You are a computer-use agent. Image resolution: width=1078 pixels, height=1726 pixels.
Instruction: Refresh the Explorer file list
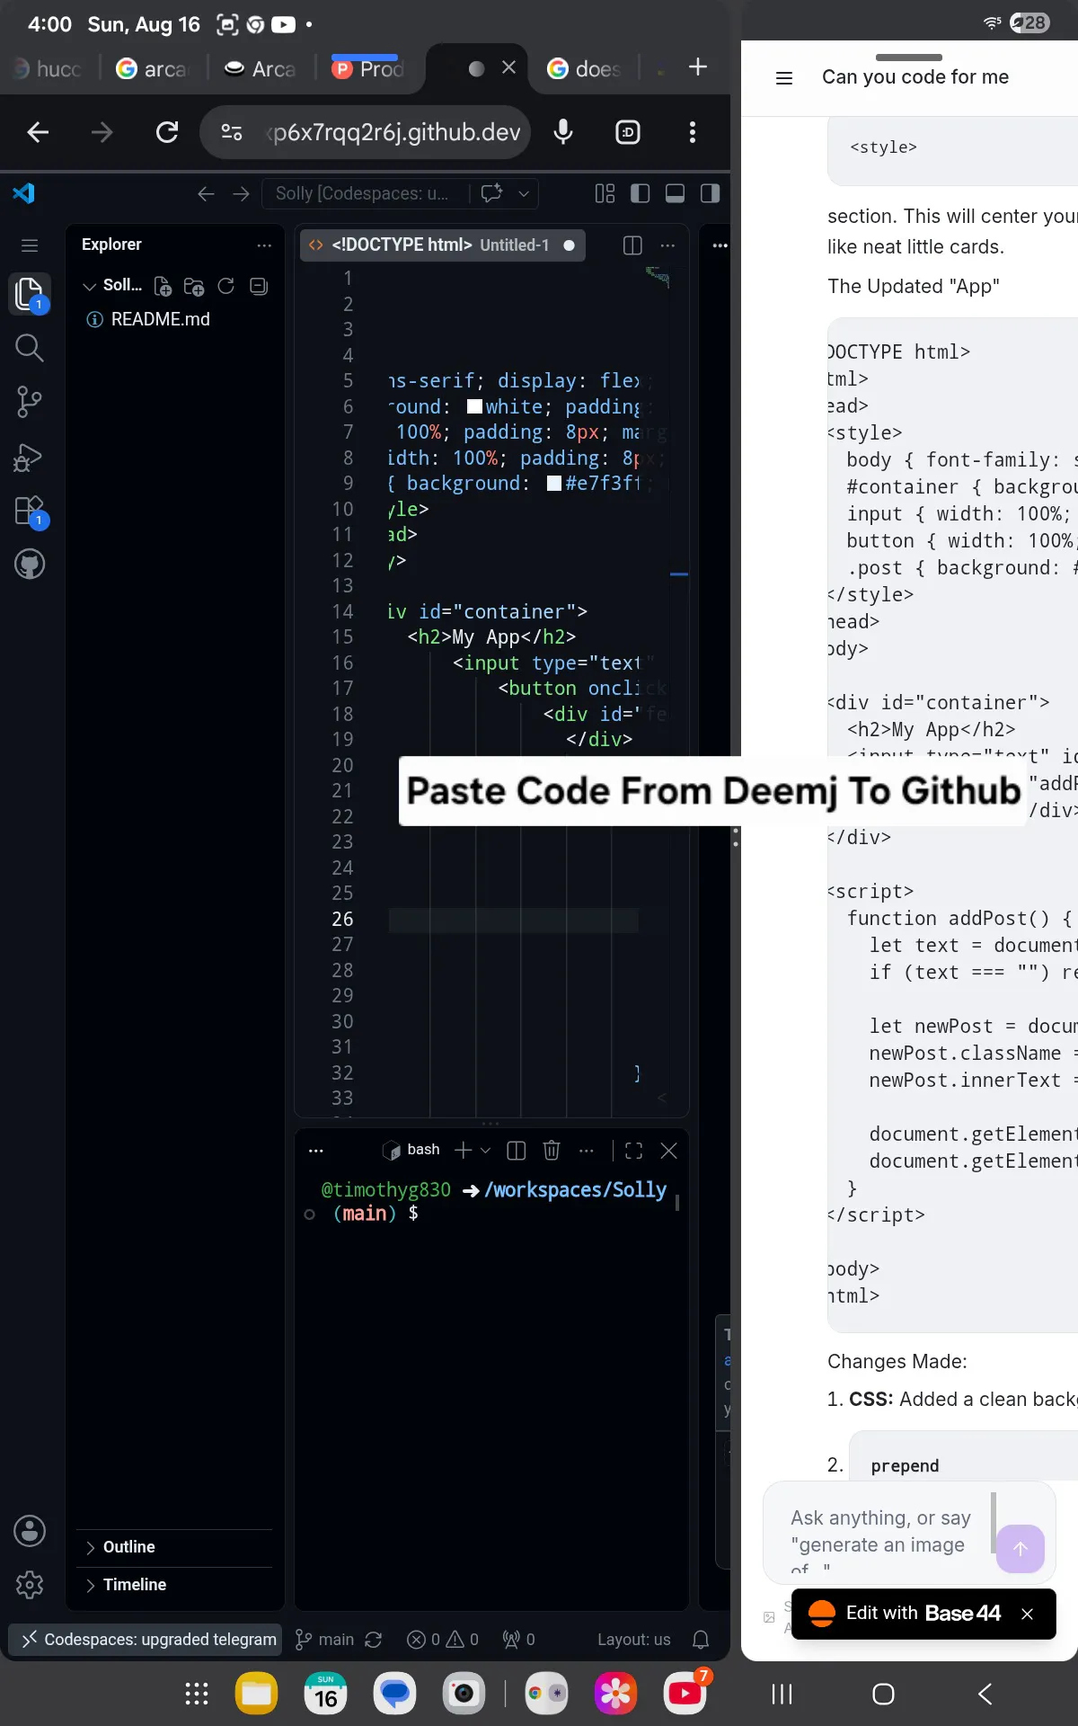[x=226, y=286]
